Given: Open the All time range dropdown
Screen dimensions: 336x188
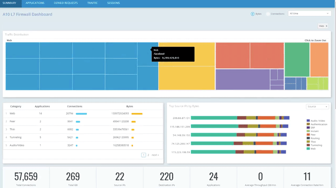Looking at the screenshot, I should tap(309, 13).
